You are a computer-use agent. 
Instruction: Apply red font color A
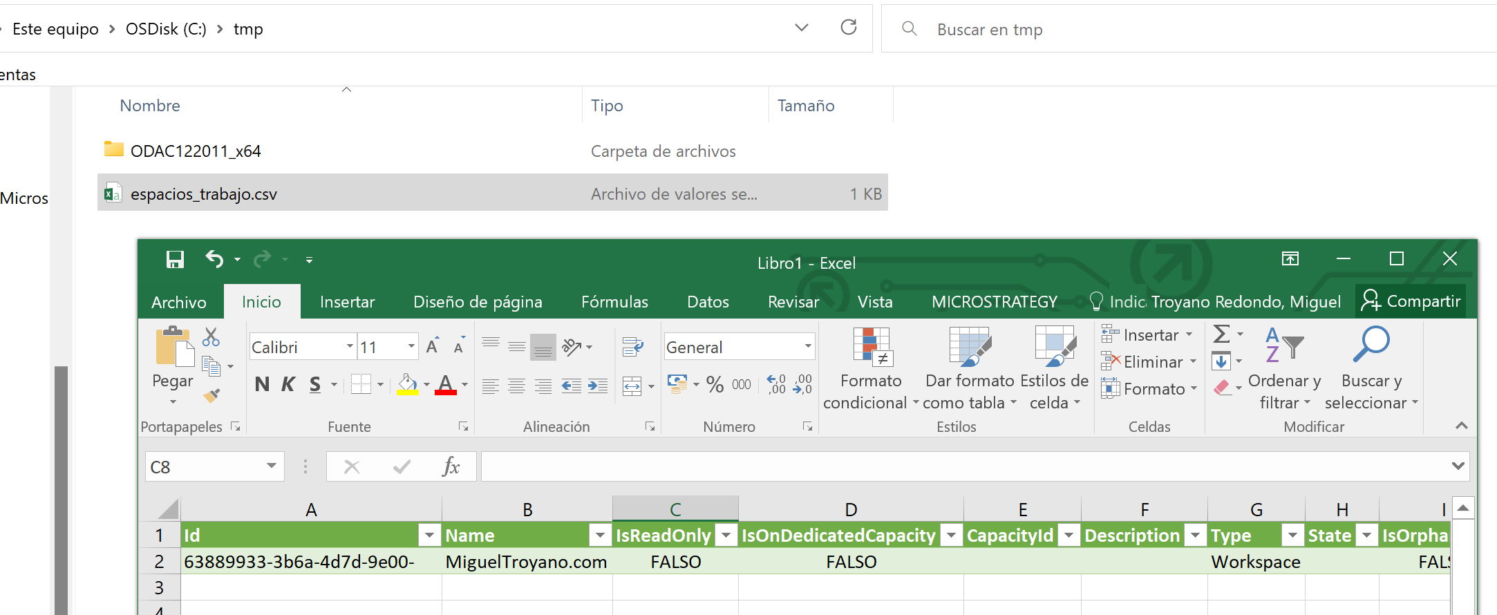tap(446, 384)
